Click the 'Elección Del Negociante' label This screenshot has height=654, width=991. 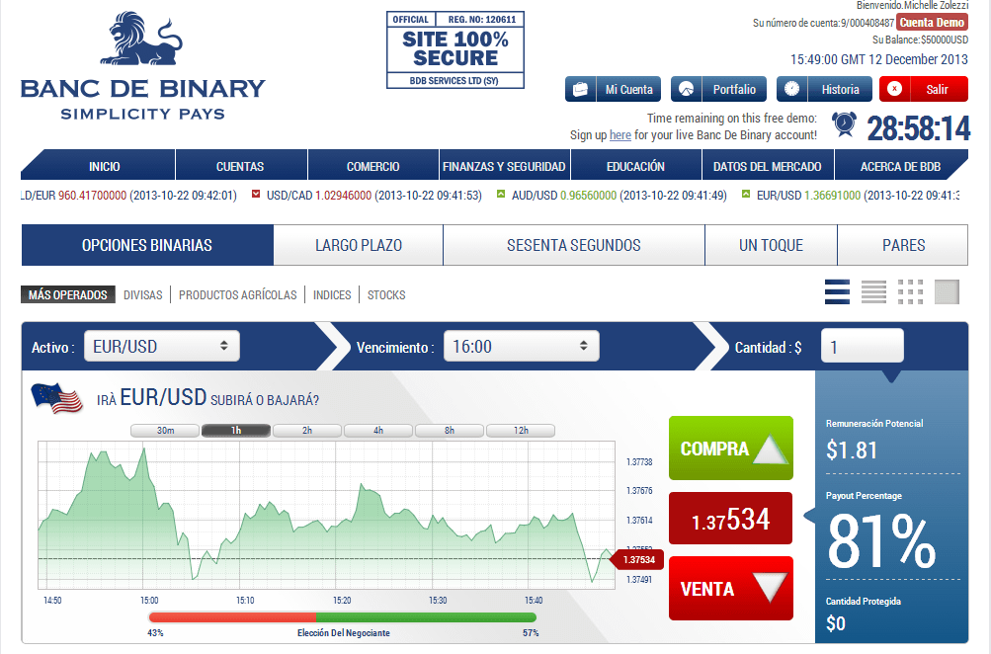coord(343,633)
